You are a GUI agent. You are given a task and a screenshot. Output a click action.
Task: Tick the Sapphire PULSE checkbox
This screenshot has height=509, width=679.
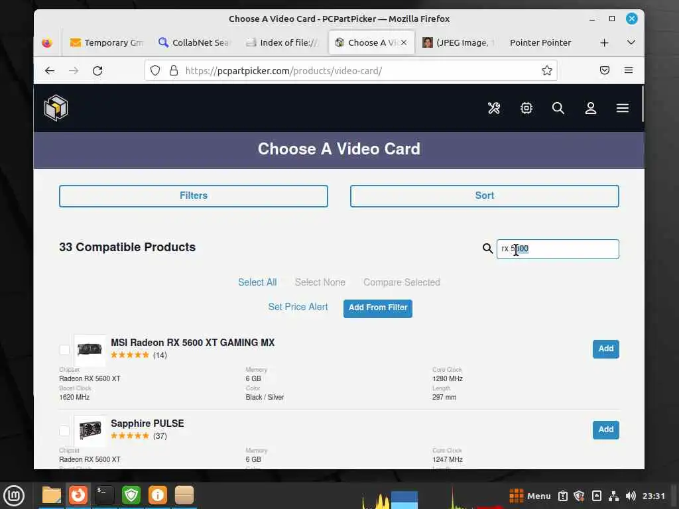coord(64,431)
